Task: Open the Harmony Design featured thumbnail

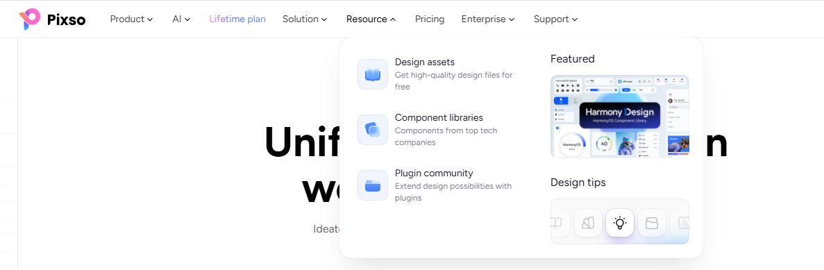Action: tap(620, 117)
